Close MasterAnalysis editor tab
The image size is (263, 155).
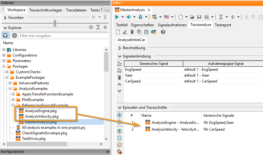coord(149,10)
